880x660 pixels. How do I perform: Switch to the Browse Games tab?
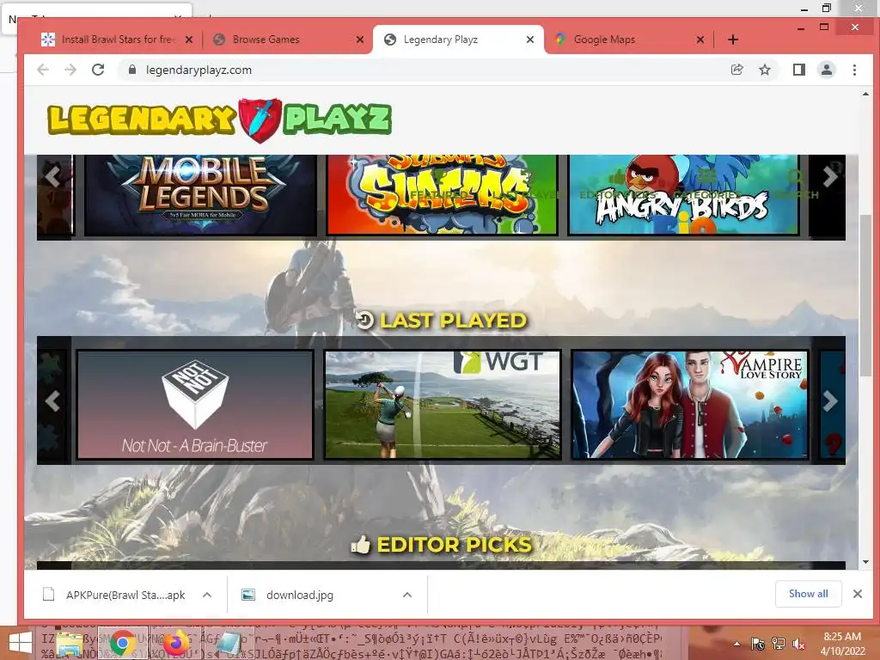pos(287,40)
